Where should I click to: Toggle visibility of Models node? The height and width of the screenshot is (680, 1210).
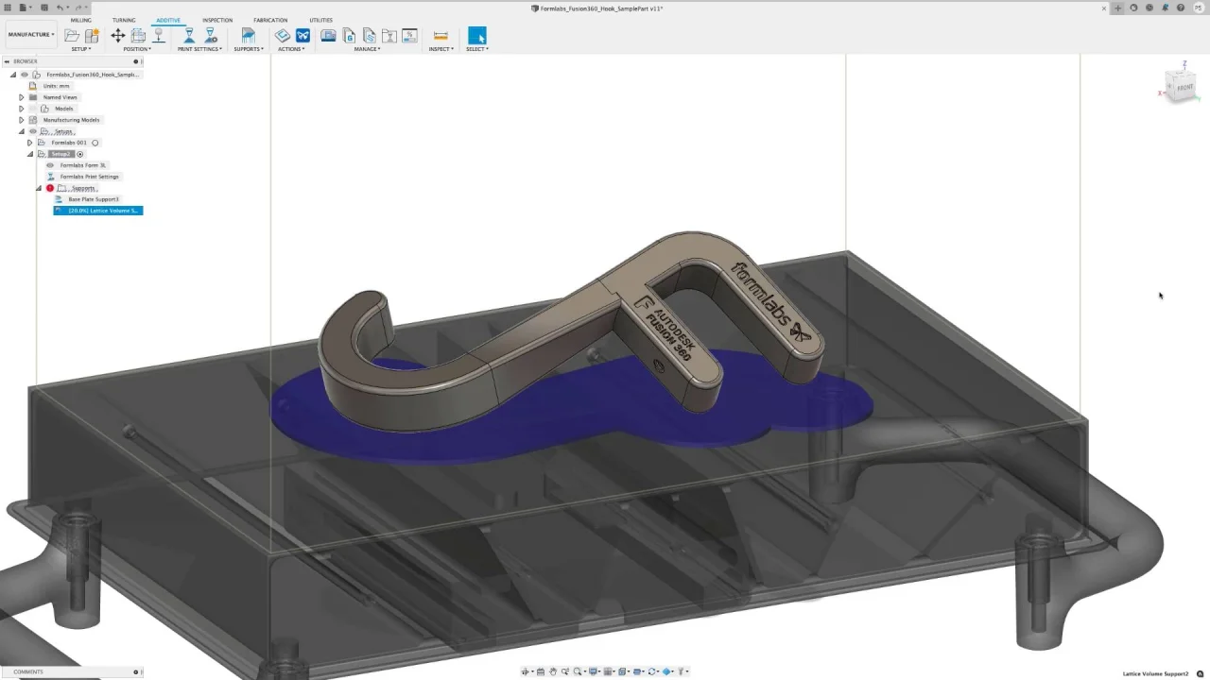[x=32, y=109]
